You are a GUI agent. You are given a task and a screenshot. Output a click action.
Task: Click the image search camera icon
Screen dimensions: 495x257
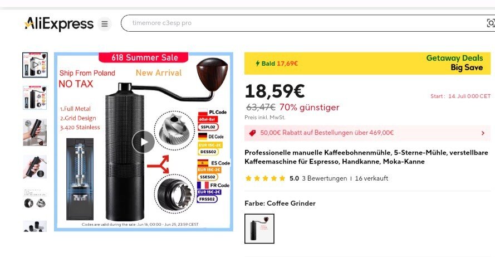(490, 23)
